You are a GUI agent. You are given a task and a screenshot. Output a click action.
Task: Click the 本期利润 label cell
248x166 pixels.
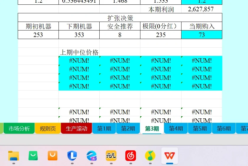click(161, 9)
